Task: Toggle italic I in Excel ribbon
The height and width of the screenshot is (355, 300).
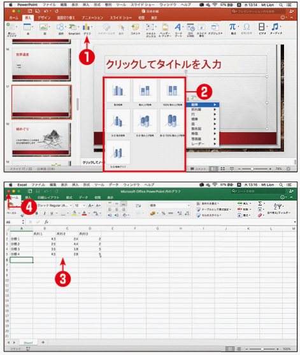Action: [x=45, y=214]
